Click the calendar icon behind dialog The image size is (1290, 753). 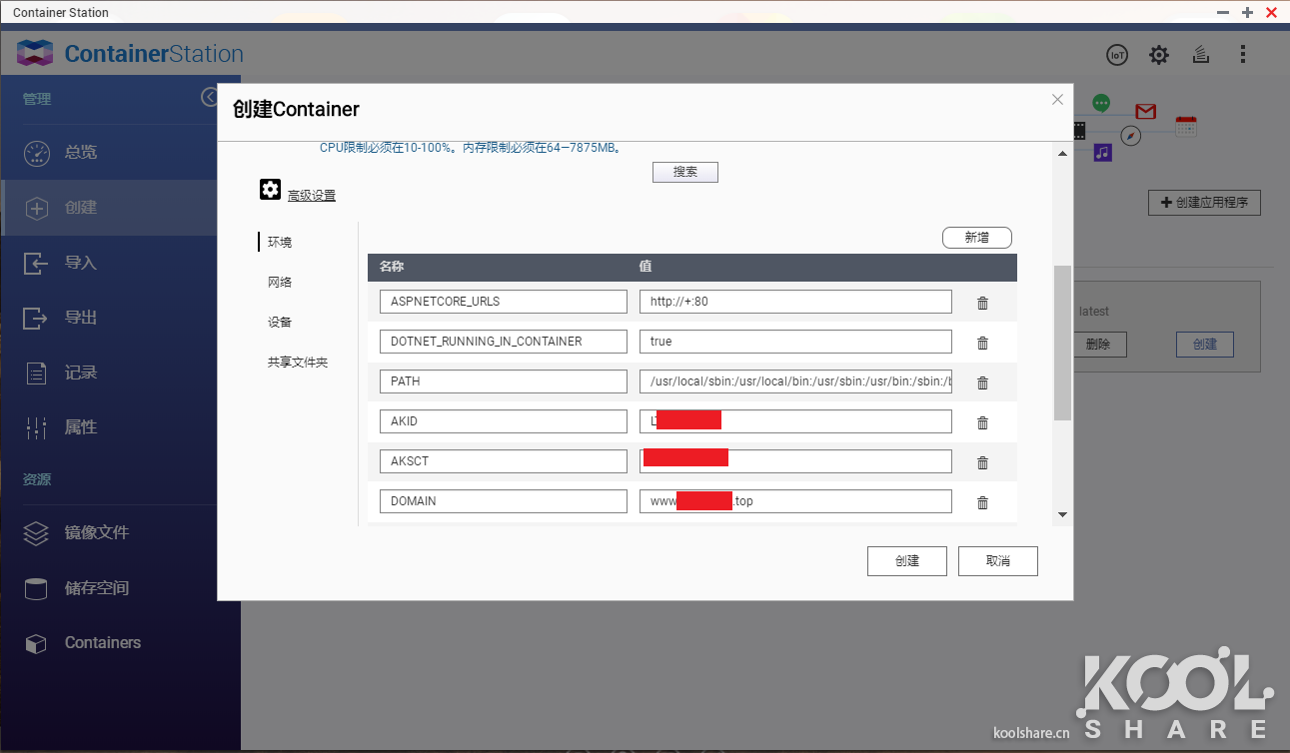(1186, 126)
